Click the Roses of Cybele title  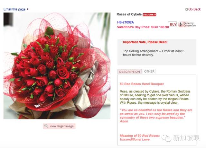129,14
